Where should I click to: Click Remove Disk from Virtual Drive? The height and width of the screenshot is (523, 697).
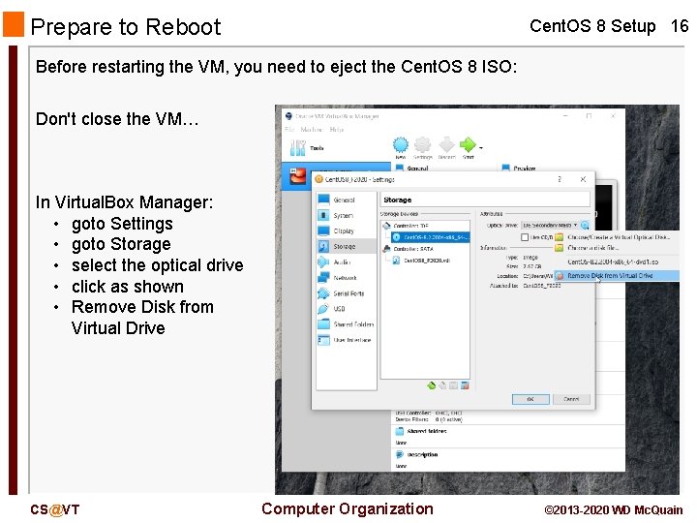(616, 276)
